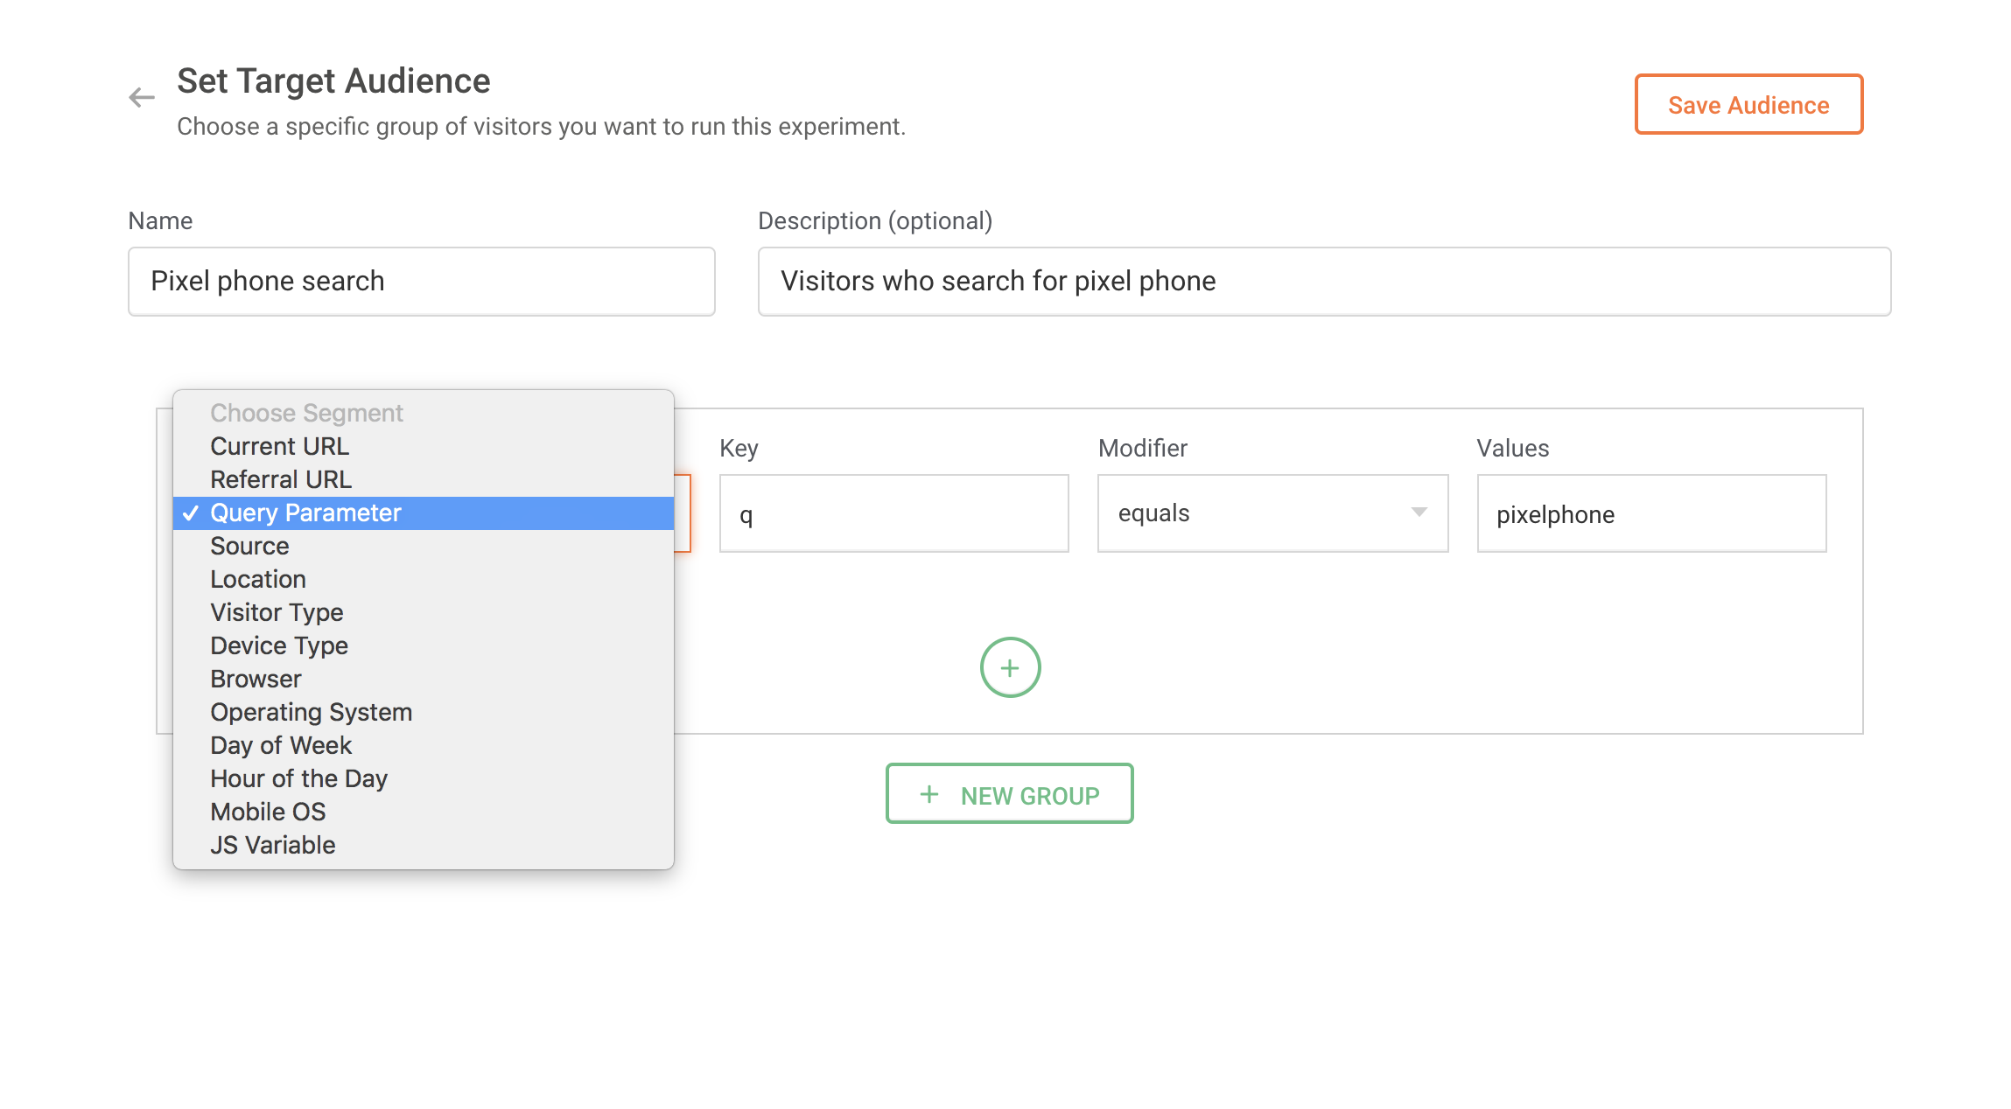The width and height of the screenshot is (2011, 1109).
Task: Focus the Description text field
Action: [x=1323, y=282]
